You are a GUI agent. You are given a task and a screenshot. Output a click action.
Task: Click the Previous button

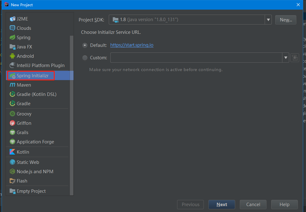[x=190, y=204]
